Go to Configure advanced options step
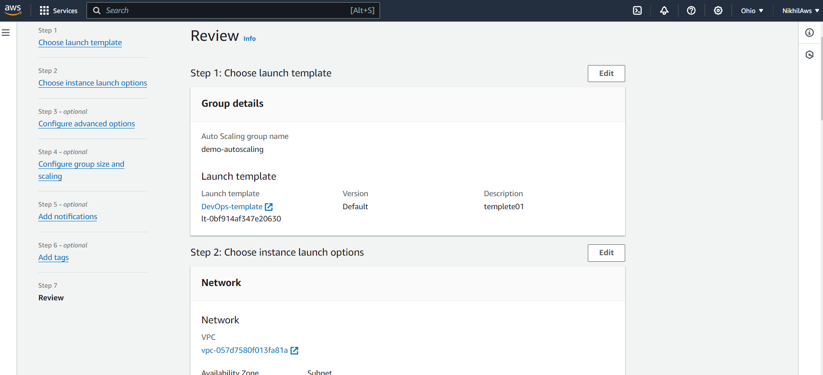The image size is (823, 375). 87,124
